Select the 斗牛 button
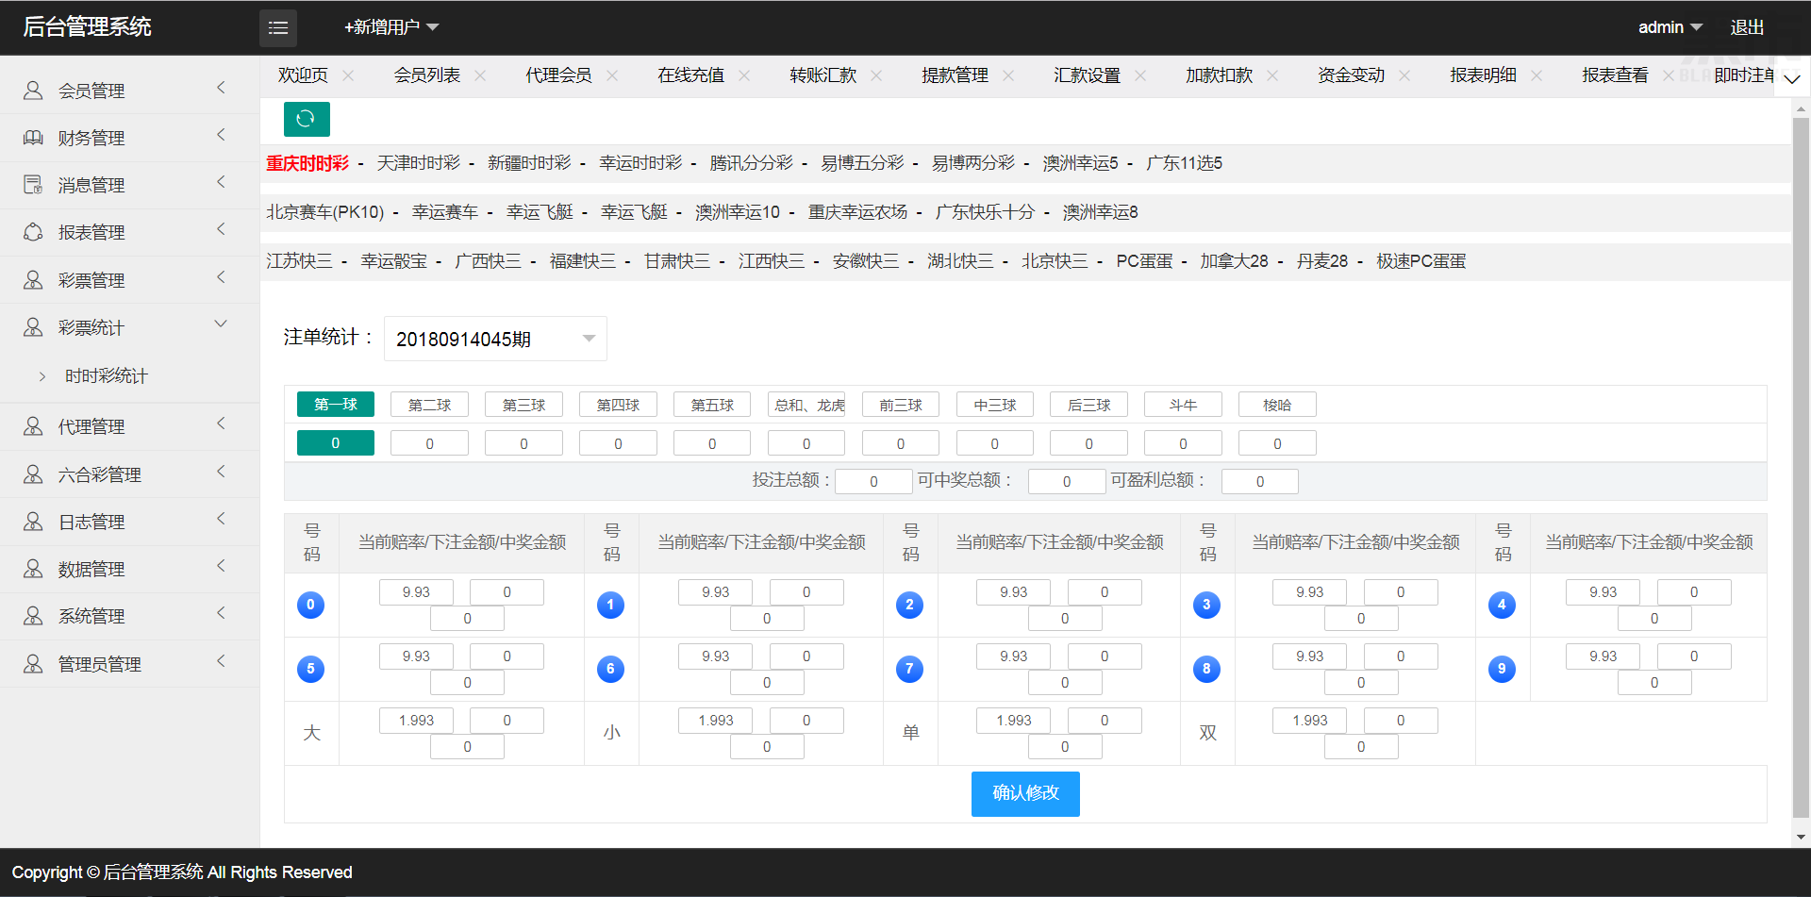The image size is (1811, 897). tap(1183, 405)
